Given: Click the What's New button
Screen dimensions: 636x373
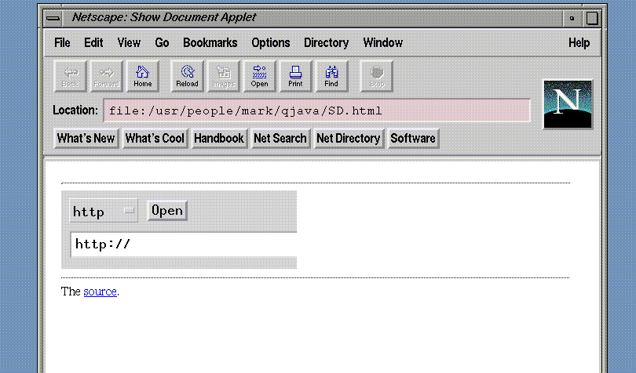Looking at the screenshot, I should (x=86, y=139).
